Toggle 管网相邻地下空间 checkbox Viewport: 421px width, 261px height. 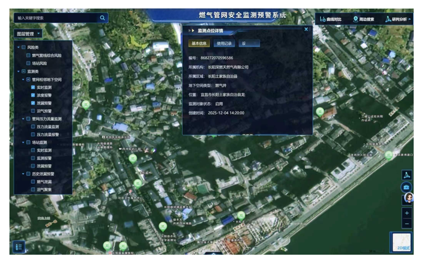click(28, 79)
